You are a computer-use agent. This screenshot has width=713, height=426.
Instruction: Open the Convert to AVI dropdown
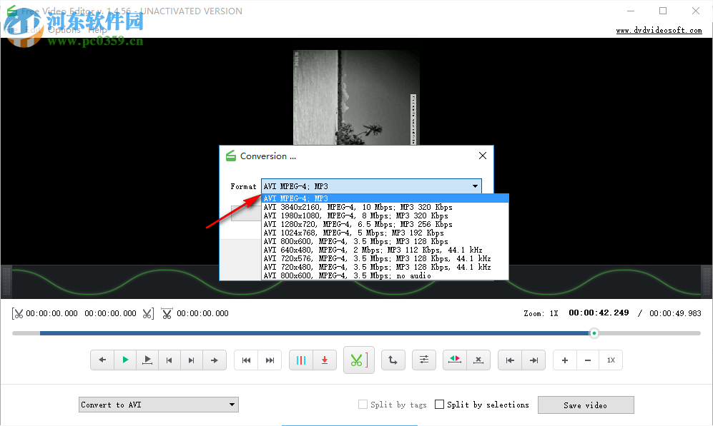[158, 404]
